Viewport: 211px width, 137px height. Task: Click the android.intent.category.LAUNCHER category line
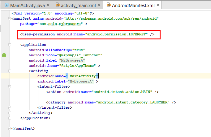click(x=111, y=102)
